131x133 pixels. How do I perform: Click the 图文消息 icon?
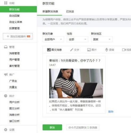[49, 50]
